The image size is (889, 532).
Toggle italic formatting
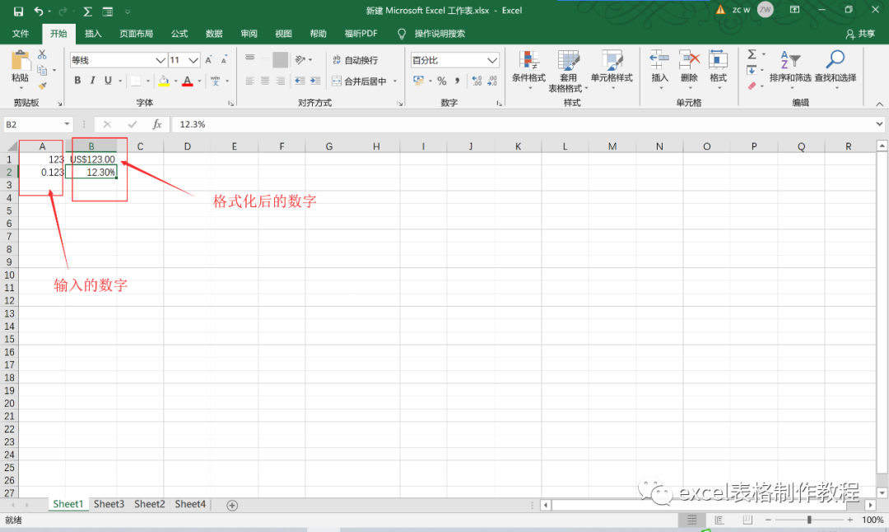(92, 81)
